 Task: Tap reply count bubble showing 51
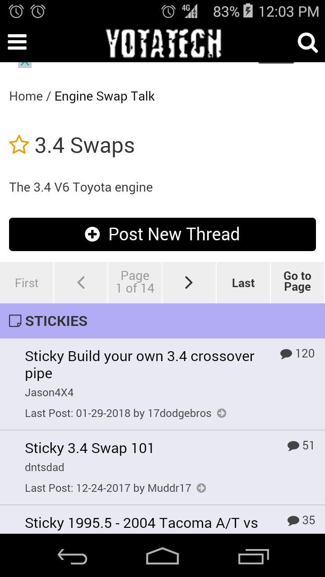pyautogui.click(x=301, y=446)
